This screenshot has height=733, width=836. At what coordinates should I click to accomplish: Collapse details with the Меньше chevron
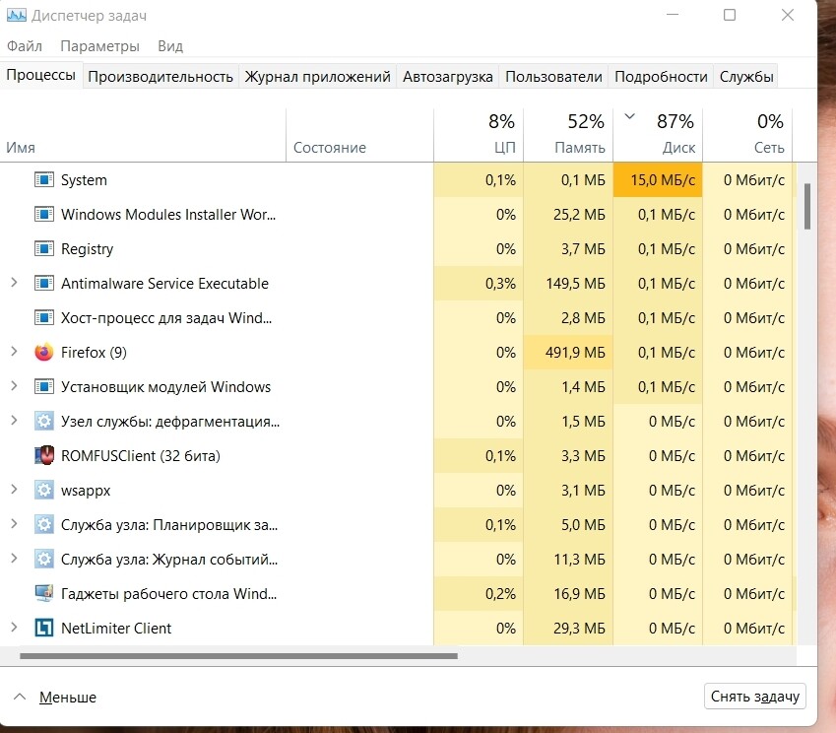tap(20, 697)
